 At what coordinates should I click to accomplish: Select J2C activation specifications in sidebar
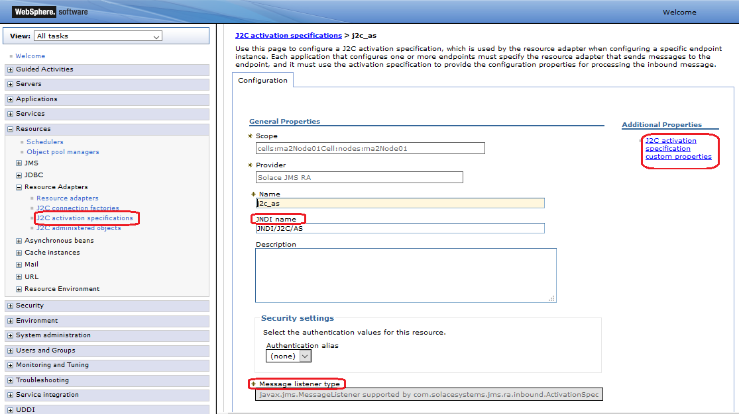[x=85, y=218]
